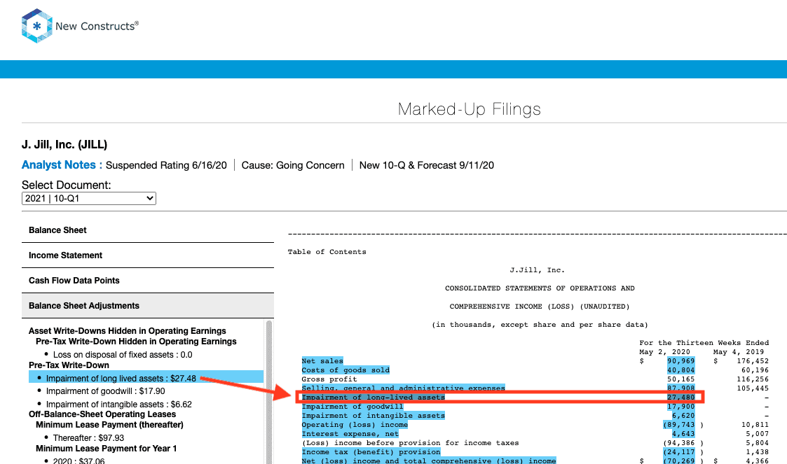
Task: Click the Analyst Notes link
Action: click(x=62, y=165)
